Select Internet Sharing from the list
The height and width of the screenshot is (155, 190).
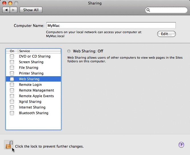coord(32,107)
